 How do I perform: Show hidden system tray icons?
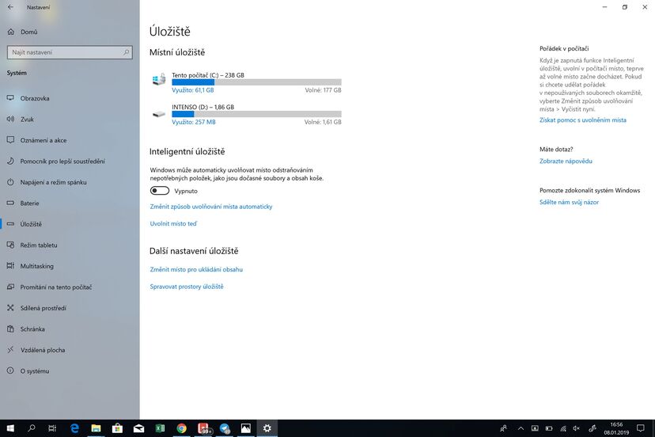pos(521,428)
